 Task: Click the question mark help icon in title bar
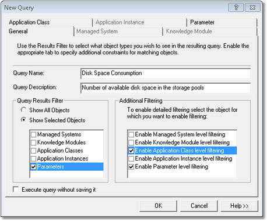point(236,8)
